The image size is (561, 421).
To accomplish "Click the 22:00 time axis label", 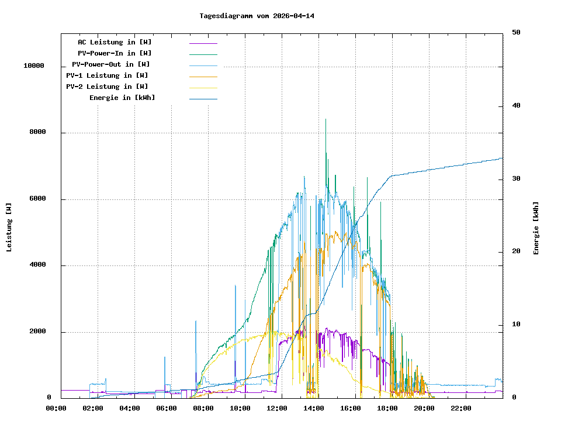I will click(x=461, y=408).
